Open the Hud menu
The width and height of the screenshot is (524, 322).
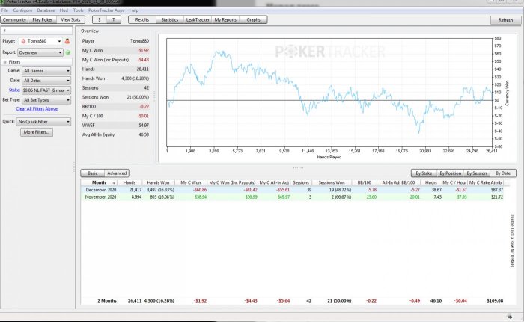coord(64,10)
